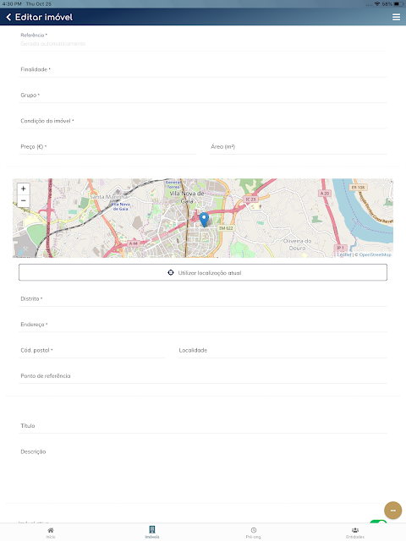Screen dimensions: 406x541
Task: Zoom in on the map
Action: tap(24, 189)
